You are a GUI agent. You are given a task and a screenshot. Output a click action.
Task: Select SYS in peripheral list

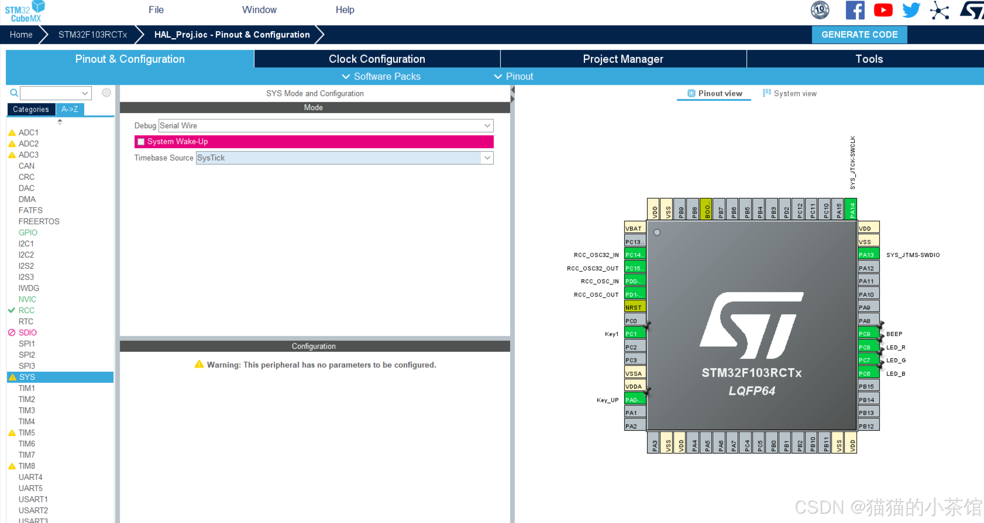60,377
